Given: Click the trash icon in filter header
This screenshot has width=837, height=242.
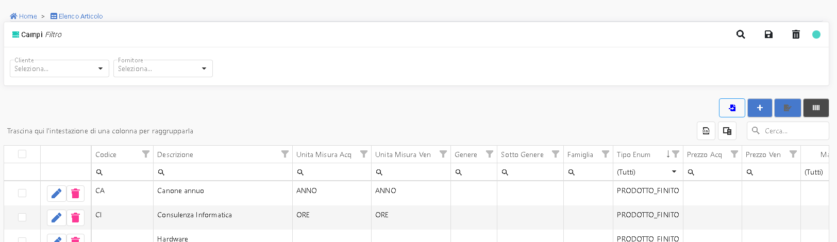Looking at the screenshot, I should click(x=796, y=34).
